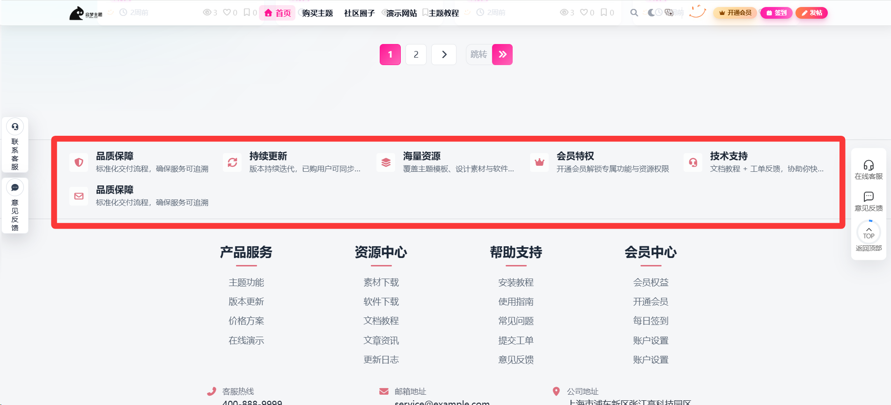The width and height of the screenshot is (891, 405).
Task: Open 主题教程 menu item
Action: 443,13
